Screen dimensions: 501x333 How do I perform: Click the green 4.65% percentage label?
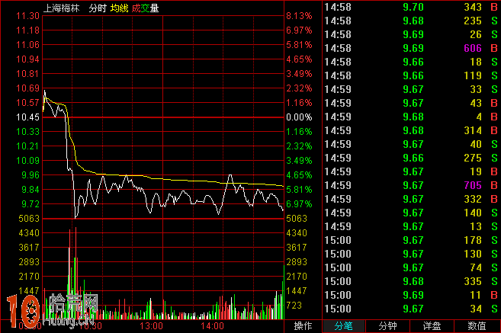click(x=299, y=175)
